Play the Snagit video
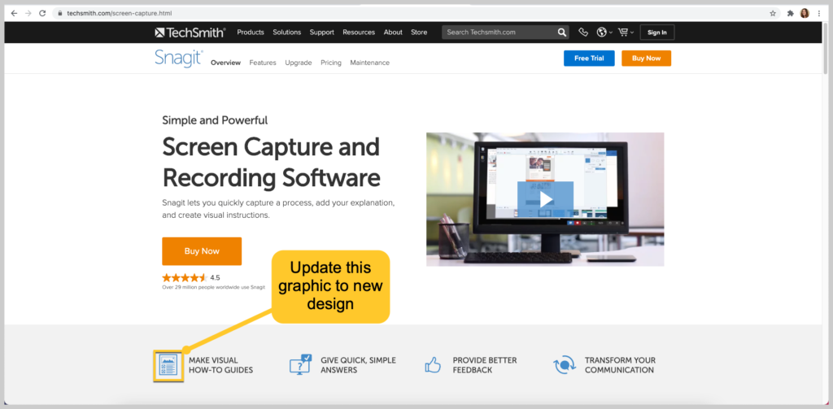 click(546, 199)
